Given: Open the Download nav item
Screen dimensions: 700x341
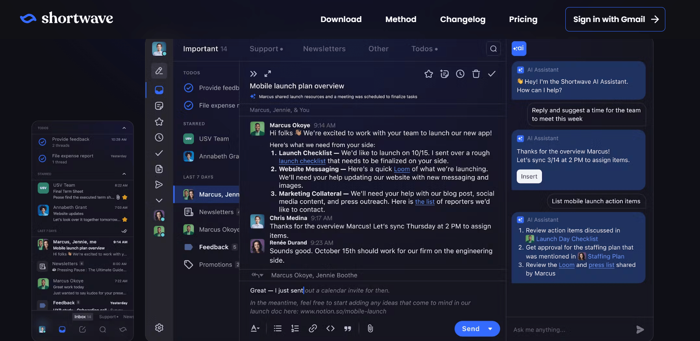Looking at the screenshot, I should coord(341,19).
